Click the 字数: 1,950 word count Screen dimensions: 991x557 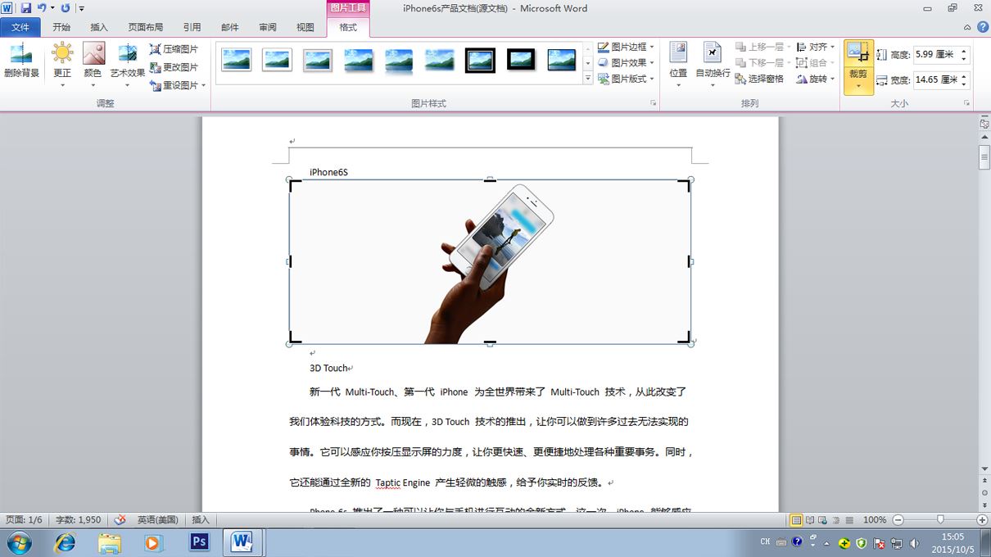[79, 520]
